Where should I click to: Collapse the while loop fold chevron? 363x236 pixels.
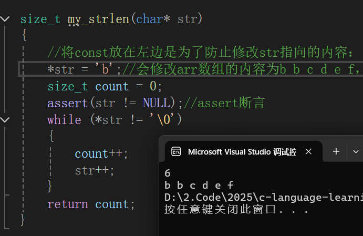coord(5,119)
